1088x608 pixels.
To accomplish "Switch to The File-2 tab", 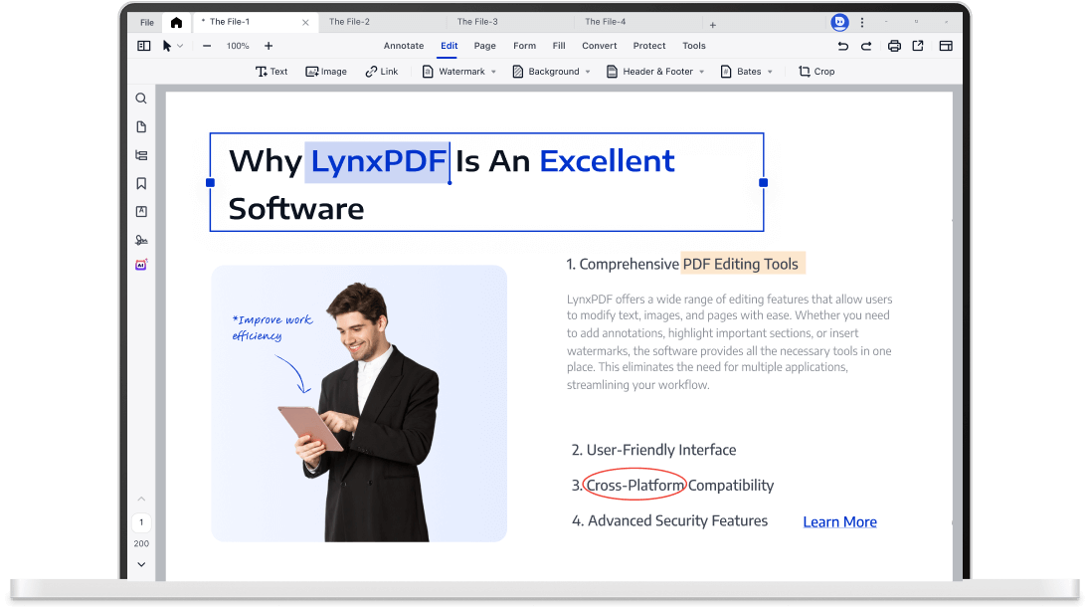I will [349, 22].
